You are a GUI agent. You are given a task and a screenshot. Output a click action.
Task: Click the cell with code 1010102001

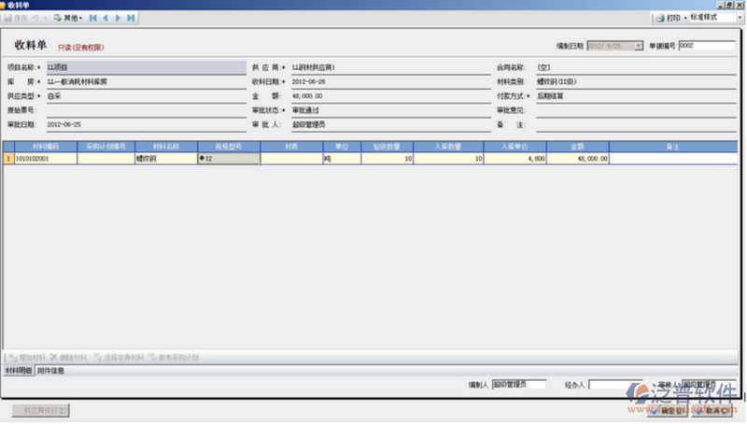pyautogui.click(x=46, y=159)
